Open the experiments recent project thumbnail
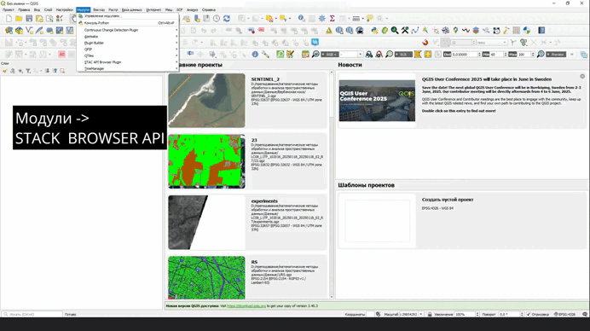The image size is (590, 331). click(206, 223)
